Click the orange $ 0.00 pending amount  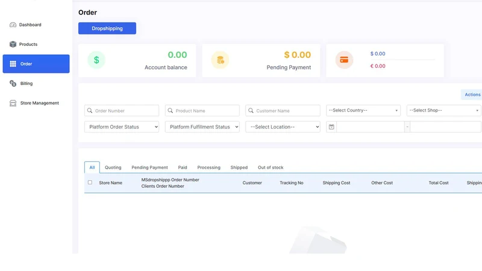298,55
